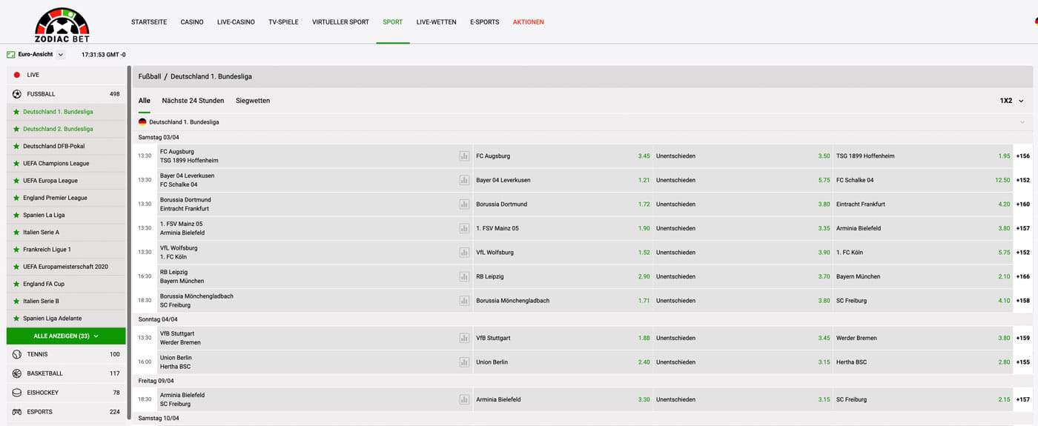Open Live-Wetten in top navigation
The width and height of the screenshot is (1038, 426).
point(437,22)
